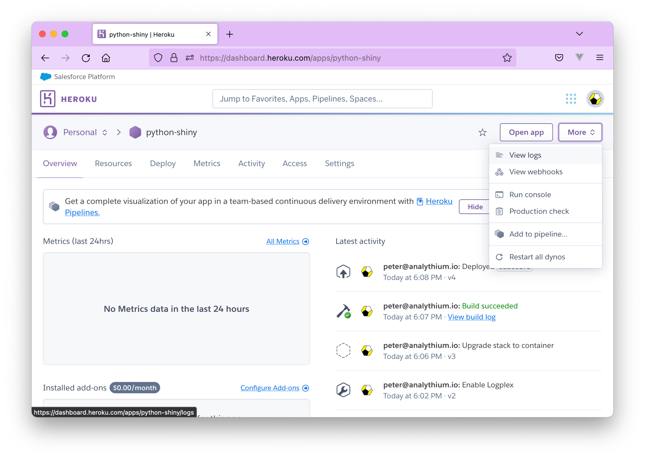Click the Pocket save icon
Viewport: 645px width, 459px height.
[559, 58]
